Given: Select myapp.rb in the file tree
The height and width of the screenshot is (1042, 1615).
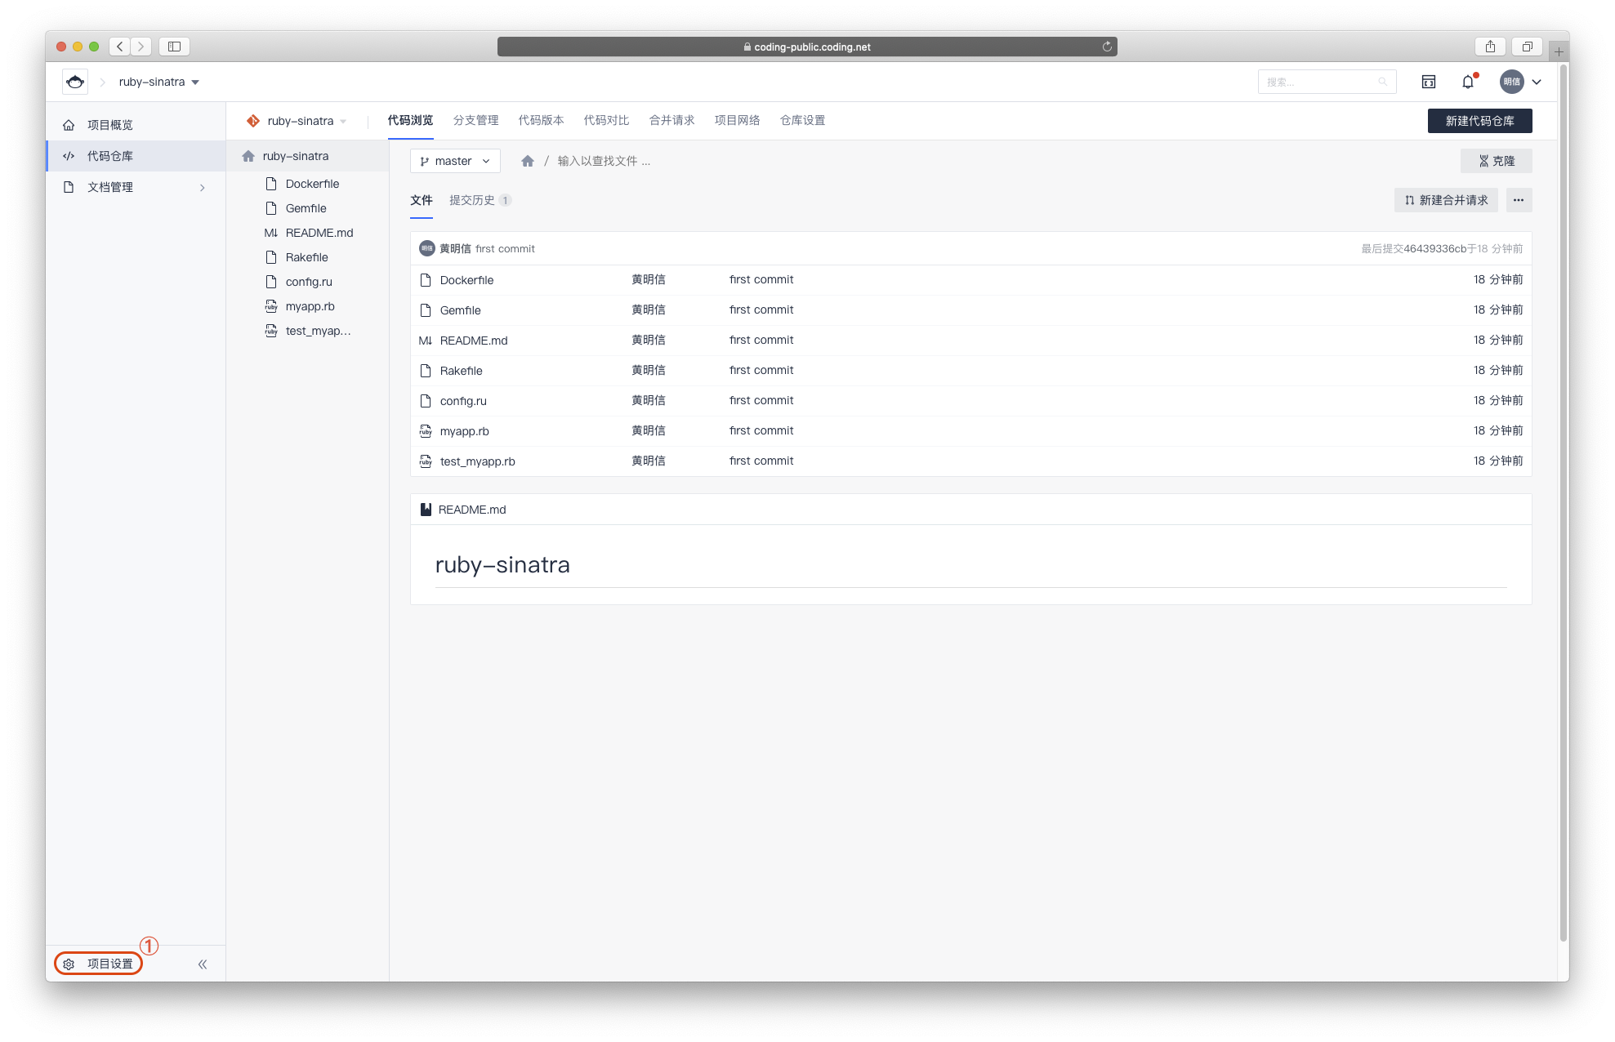Looking at the screenshot, I should coord(310,306).
